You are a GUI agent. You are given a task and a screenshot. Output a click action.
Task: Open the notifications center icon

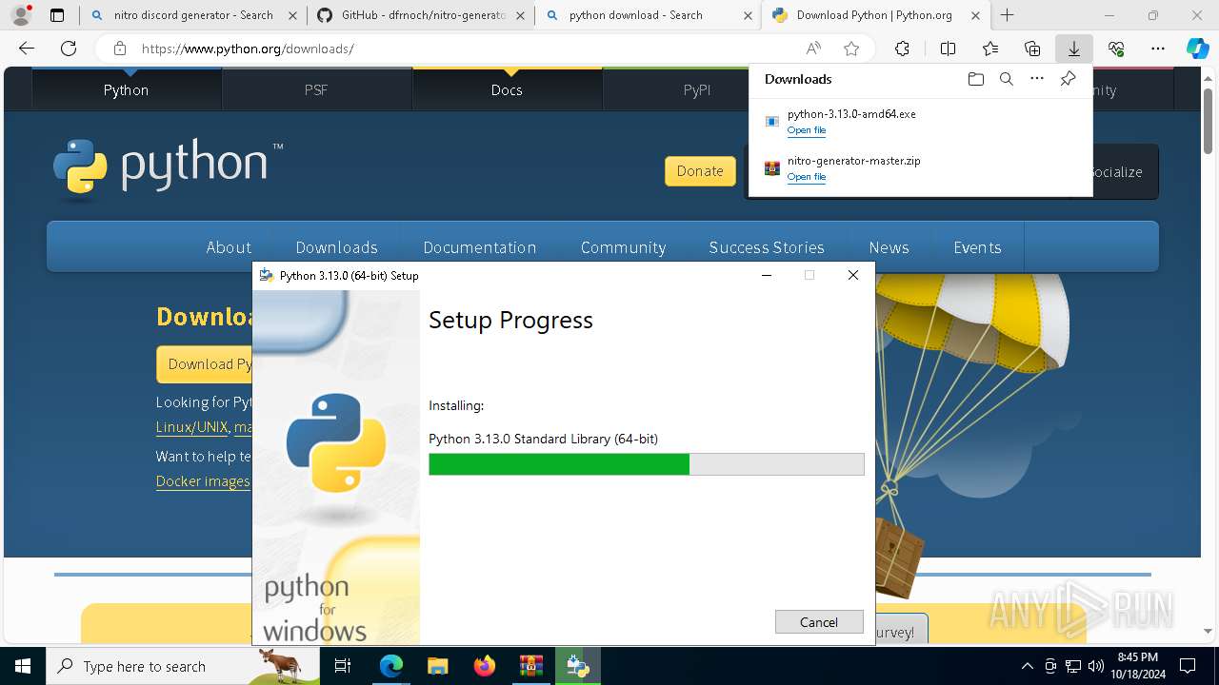point(1188,666)
